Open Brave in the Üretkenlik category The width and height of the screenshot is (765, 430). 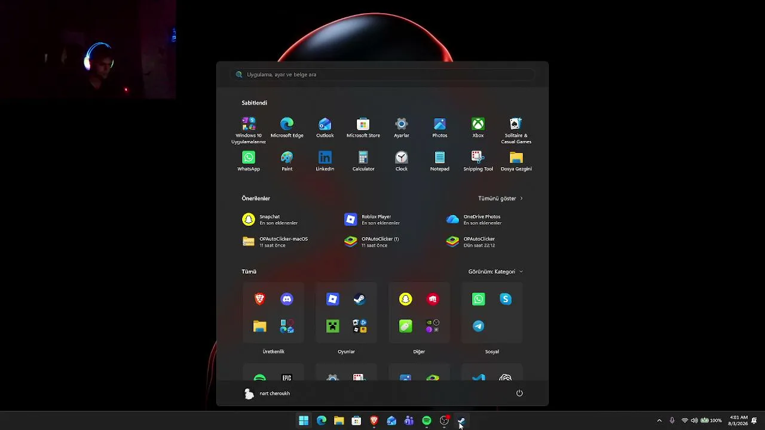260,299
